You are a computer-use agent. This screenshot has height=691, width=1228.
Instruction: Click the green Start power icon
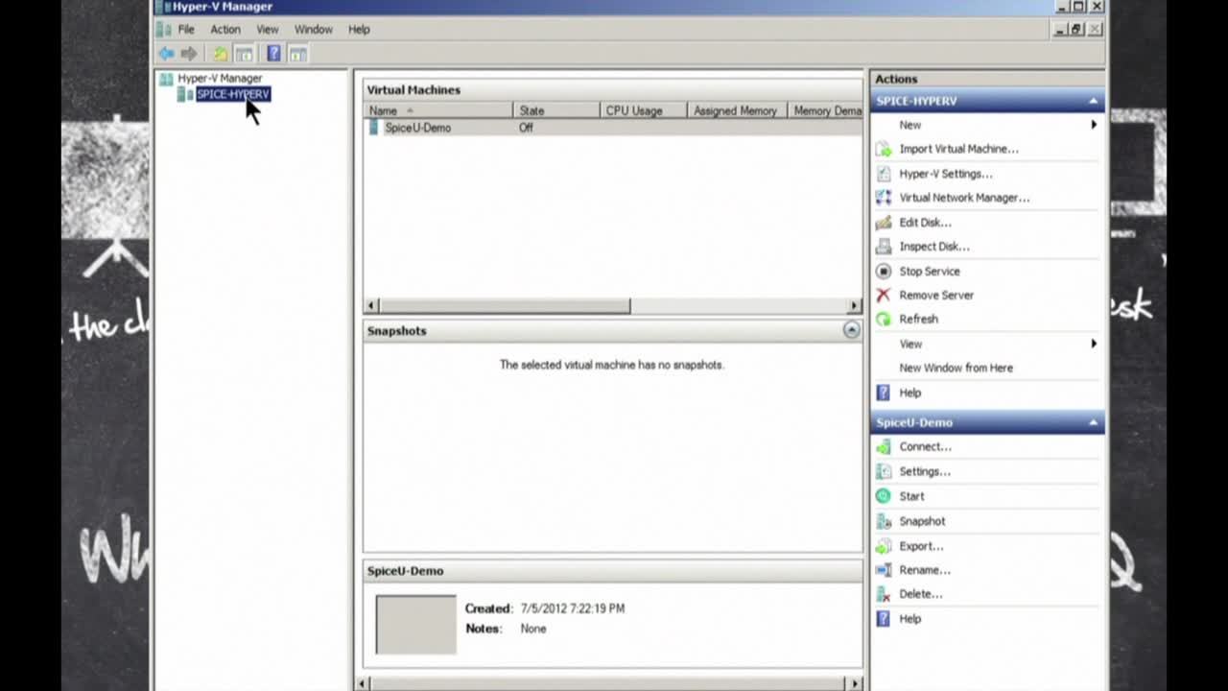[884, 496]
